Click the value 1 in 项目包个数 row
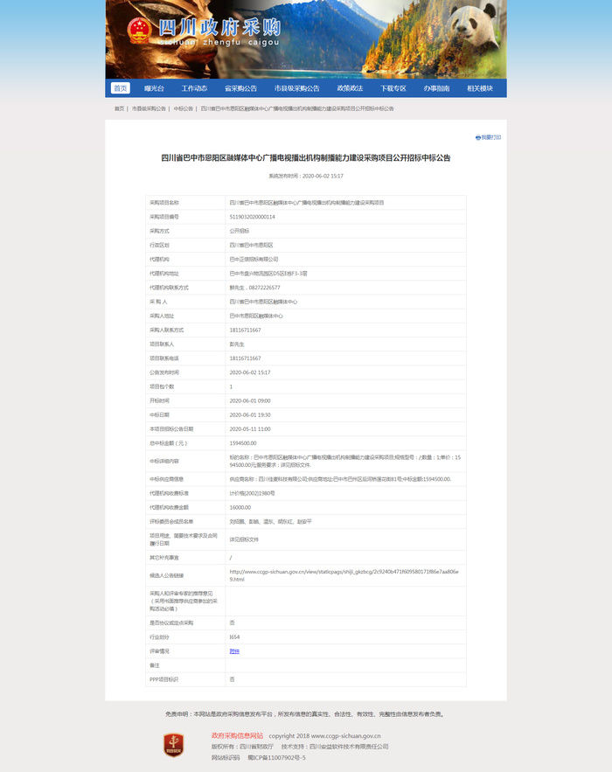This screenshot has width=612, height=772. click(x=231, y=386)
